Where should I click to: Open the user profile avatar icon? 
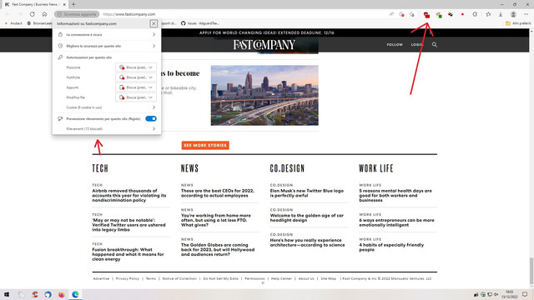tap(513, 14)
